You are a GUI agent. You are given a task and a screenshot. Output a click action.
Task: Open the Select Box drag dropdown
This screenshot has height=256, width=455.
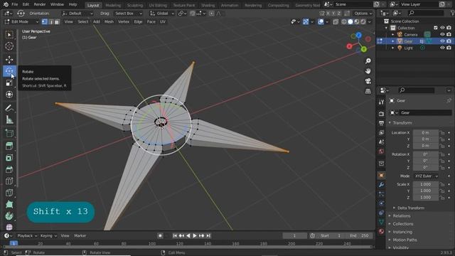128,14
